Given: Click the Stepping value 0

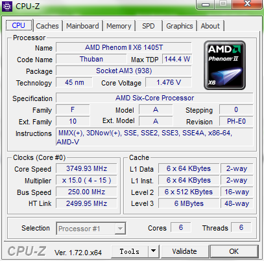Looking at the screenshot, I should (x=236, y=109).
